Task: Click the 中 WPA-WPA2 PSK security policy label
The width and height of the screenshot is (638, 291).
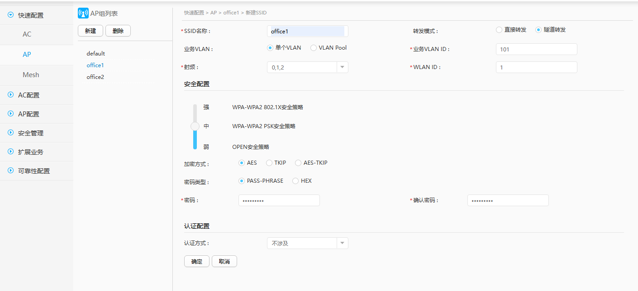Action: pos(264,126)
